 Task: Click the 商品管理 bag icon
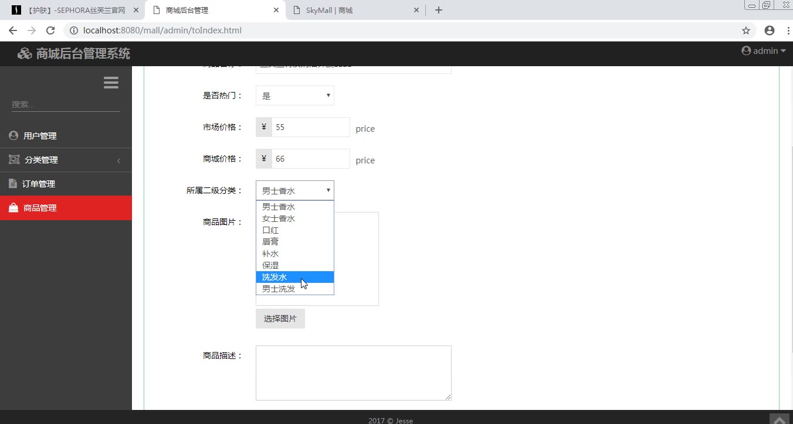[x=13, y=207]
